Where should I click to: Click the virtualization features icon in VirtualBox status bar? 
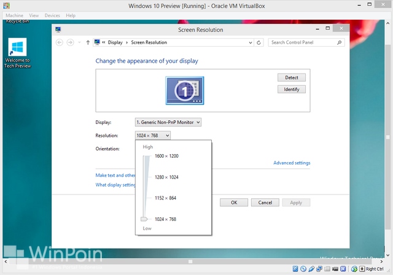pyautogui.click(x=343, y=269)
